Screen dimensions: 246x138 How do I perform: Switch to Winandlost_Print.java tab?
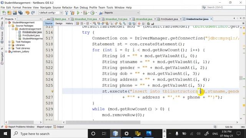tap(85, 19)
